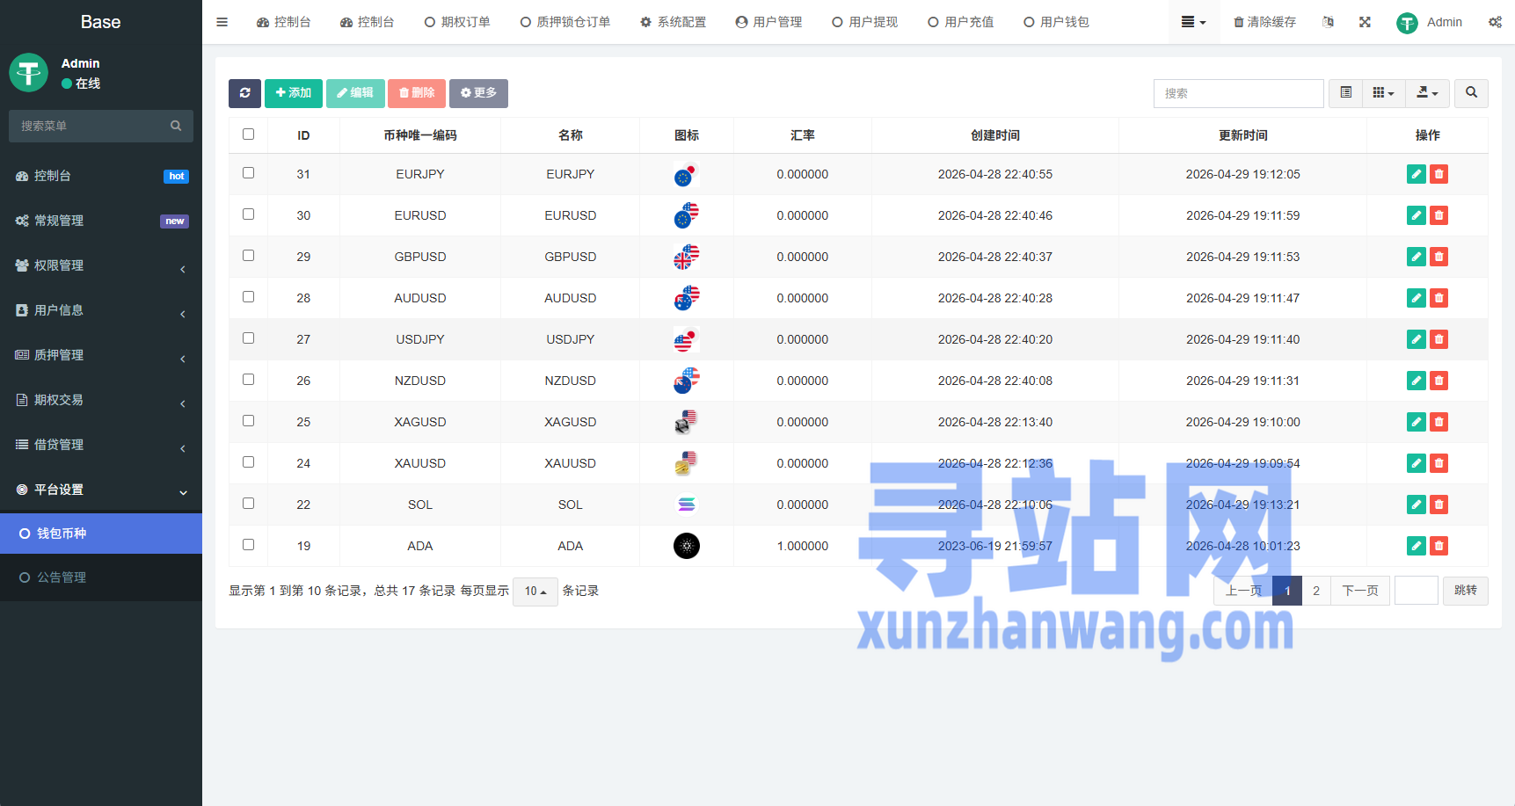Click the edit icon for EURJPY row
Image resolution: width=1515 pixels, height=806 pixels.
(1416, 174)
